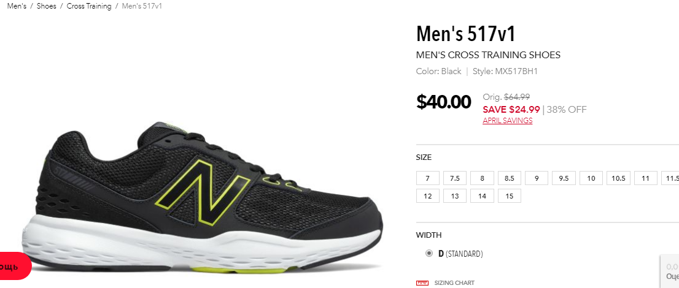Select the D (Standard) width radio button
This screenshot has width=679, height=288.
(x=429, y=254)
